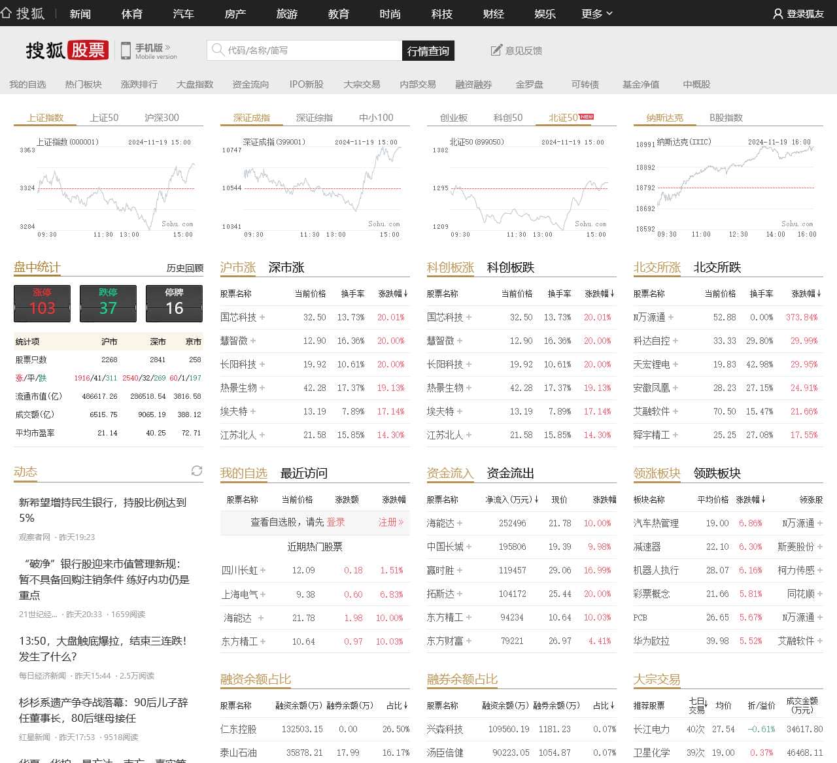Viewport: 837px width, 763px height.
Task: Open 历史回顾 link in 盘中统计
Action: pyautogui.click(x=185, y=268)
